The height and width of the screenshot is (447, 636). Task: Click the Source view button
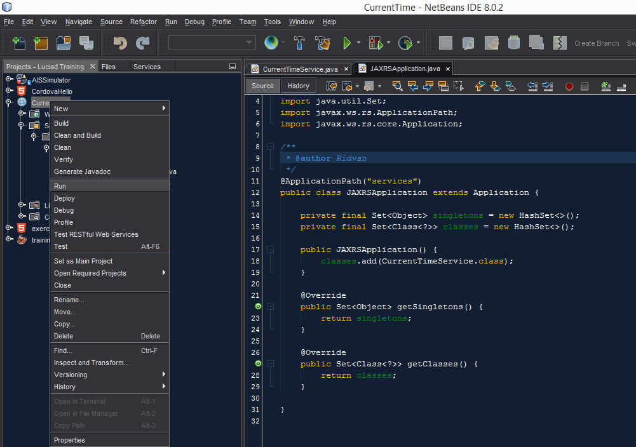point(262,86)
